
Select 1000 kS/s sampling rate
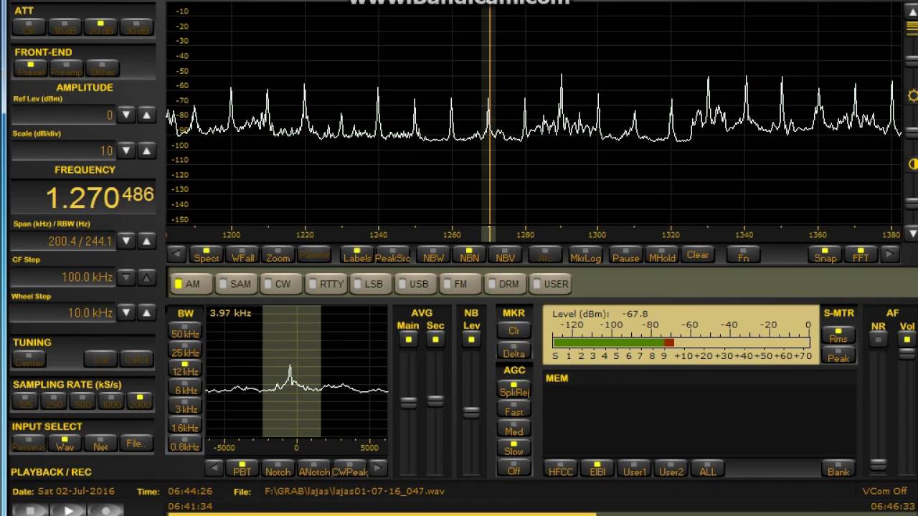pos(113,402)
